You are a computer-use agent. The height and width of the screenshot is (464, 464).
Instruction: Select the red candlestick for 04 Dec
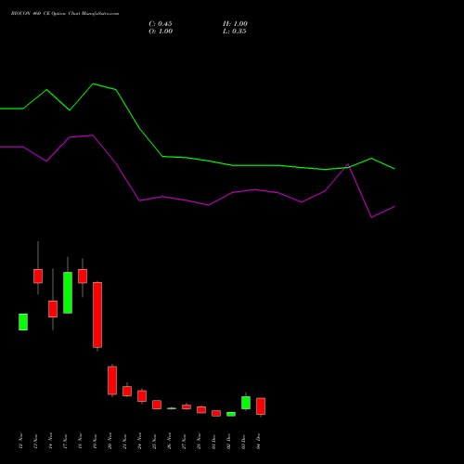pos(261,406)
